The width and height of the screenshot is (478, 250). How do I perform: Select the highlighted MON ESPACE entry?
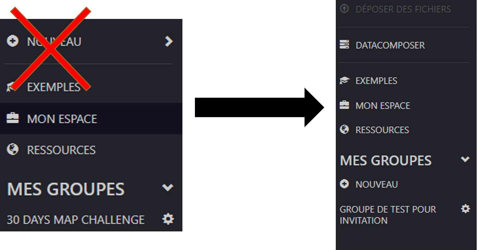click(91, 119)
